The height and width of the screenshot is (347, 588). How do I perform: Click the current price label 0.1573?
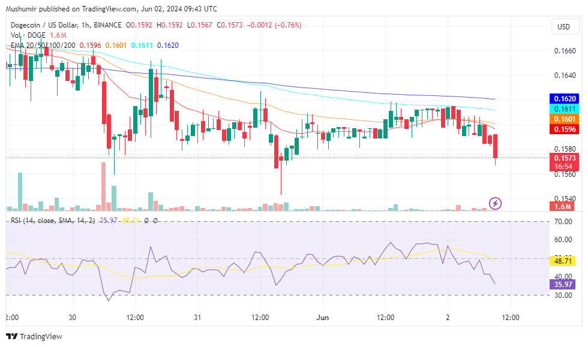click(x=563, y=158)
